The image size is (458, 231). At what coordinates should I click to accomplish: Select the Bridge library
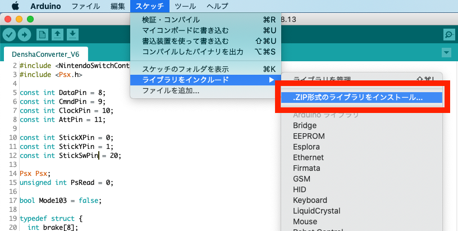[361, 125]
